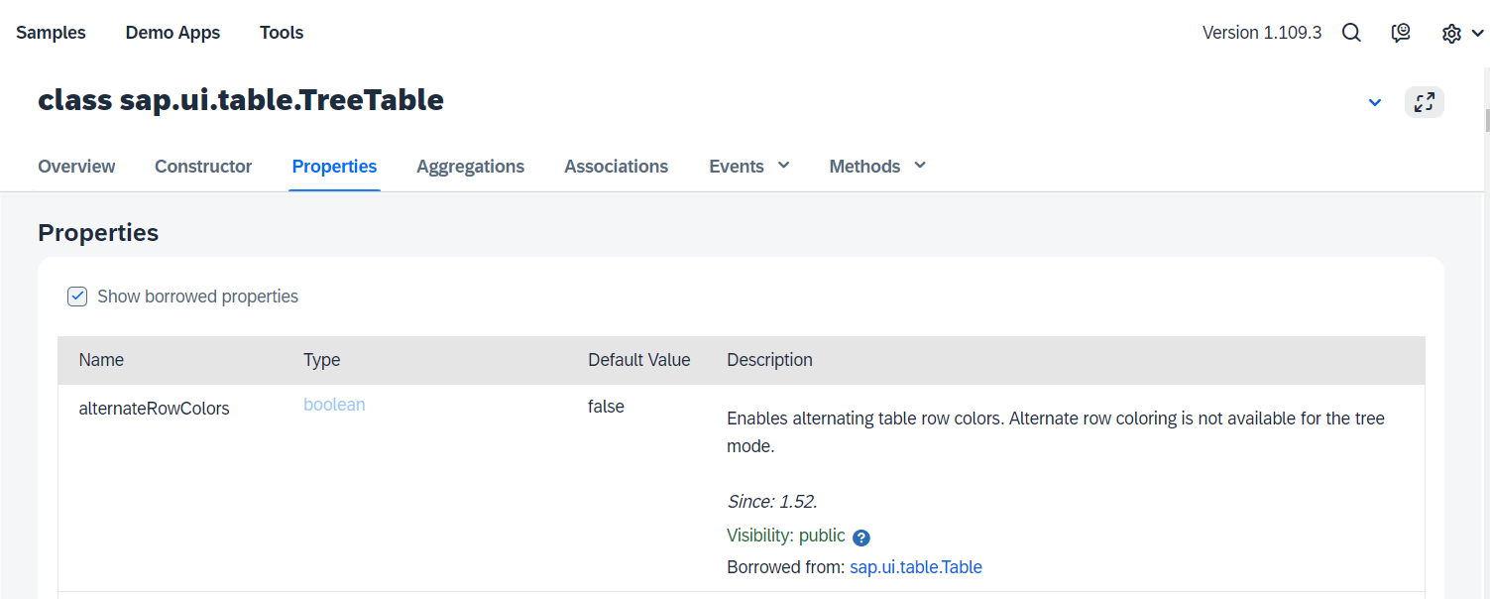Switch to the Aggregations tab
The width and height of the screenshot is (1490, 599).
(x=470, y=166)
